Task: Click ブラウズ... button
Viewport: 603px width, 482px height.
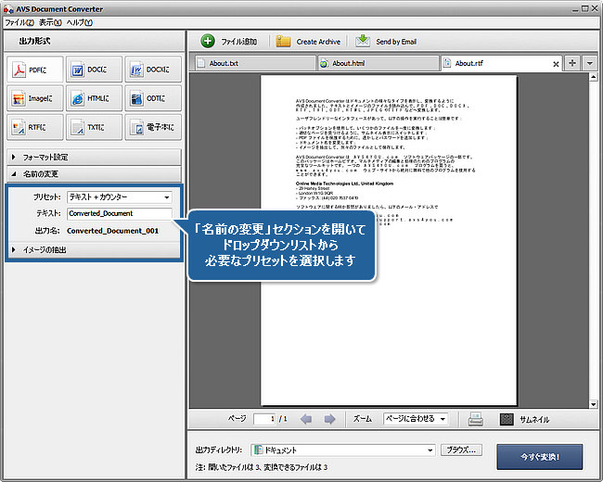Action: pyautogui.click(x=461, y=450)
